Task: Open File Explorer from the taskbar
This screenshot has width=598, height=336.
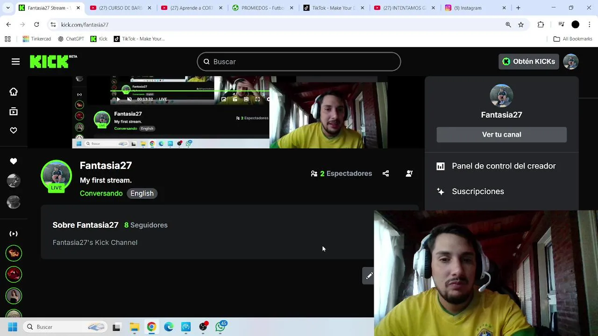Action: [x=135, y=327]
